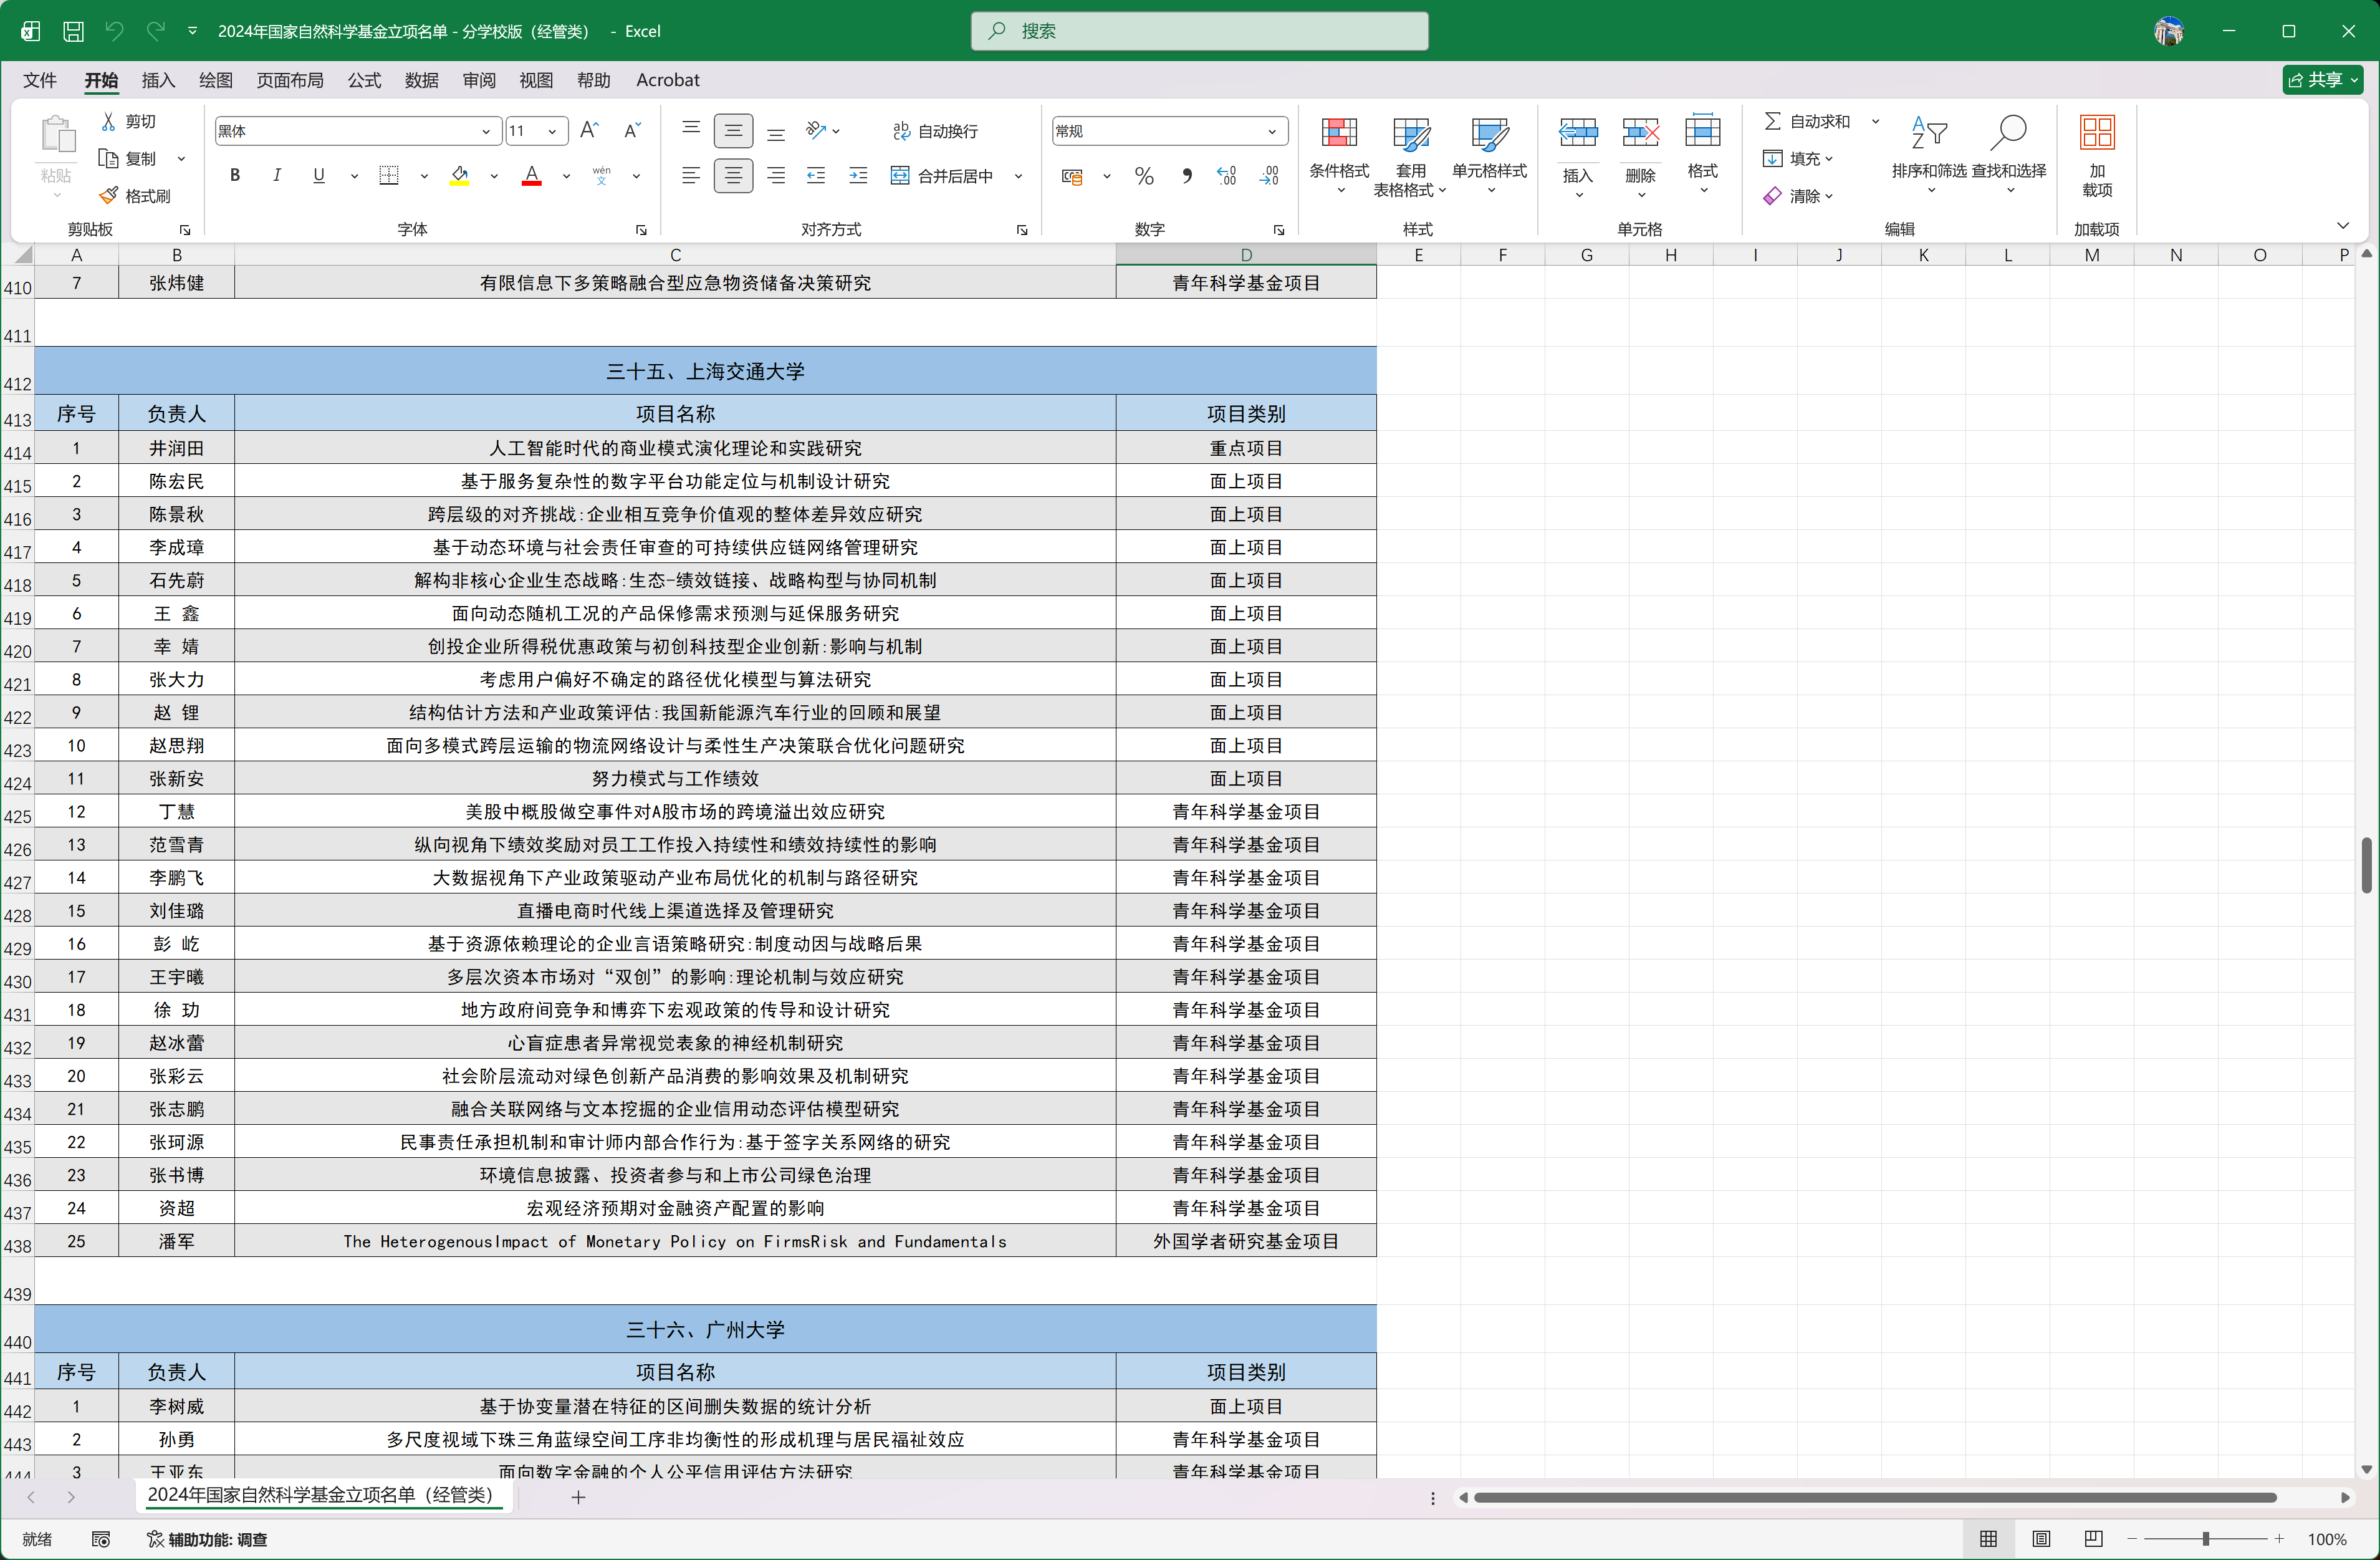The height and width of the screenshot is (1560, 2380).
Task: Click the percent style icon
Action: point(1144,177)
